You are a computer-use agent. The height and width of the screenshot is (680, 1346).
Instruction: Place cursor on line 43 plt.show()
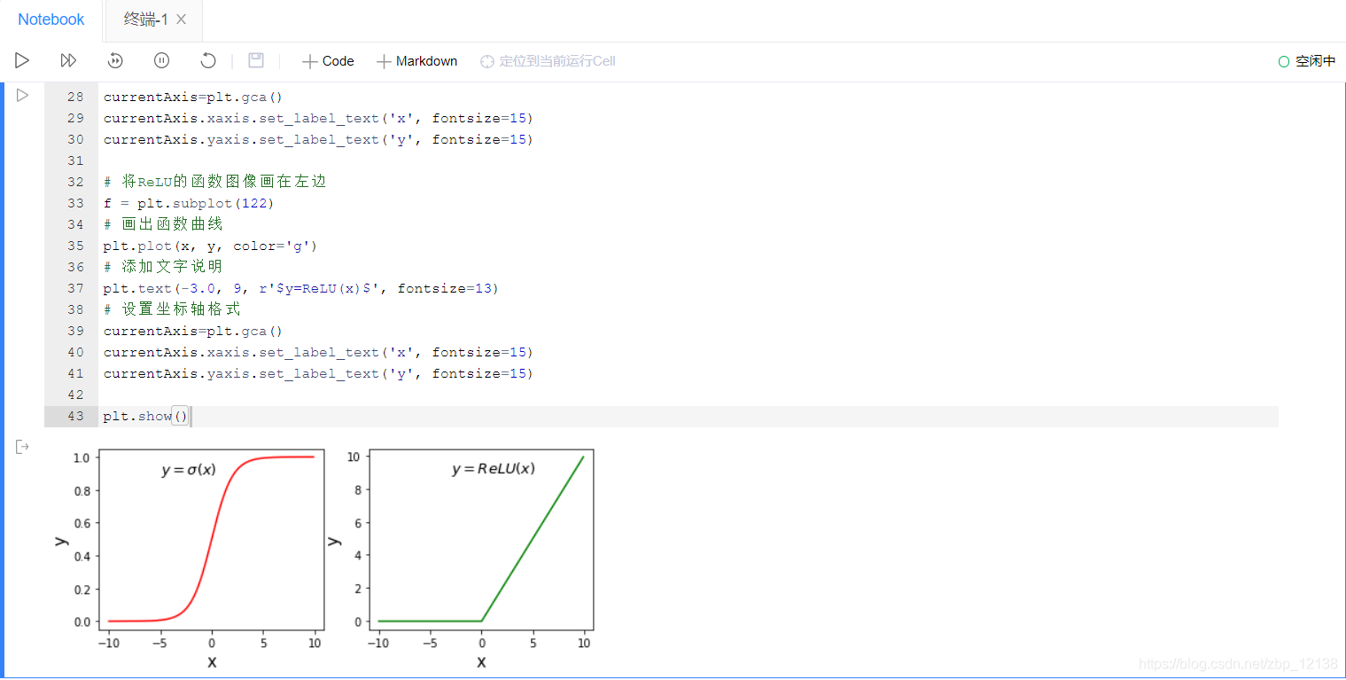coord(146,416)
